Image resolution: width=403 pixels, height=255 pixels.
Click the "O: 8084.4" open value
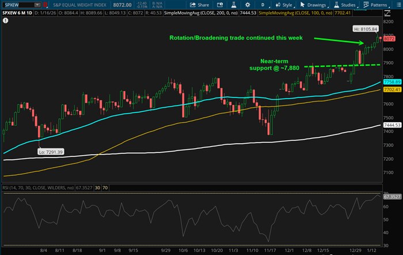coord(68,13)
